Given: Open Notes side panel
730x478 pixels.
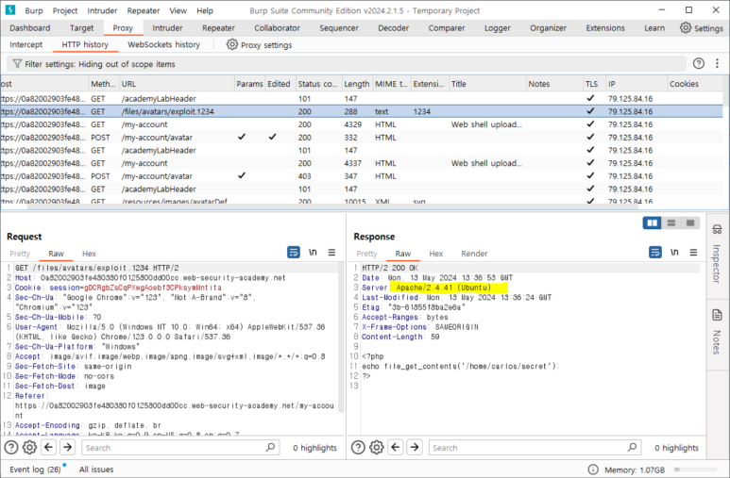Looking at the screenshot, I should point(717,331).
